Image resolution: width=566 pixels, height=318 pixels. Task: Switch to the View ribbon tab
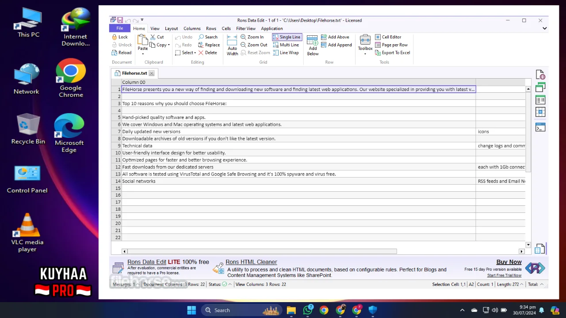pyautogui.click(x=155, y=28)
